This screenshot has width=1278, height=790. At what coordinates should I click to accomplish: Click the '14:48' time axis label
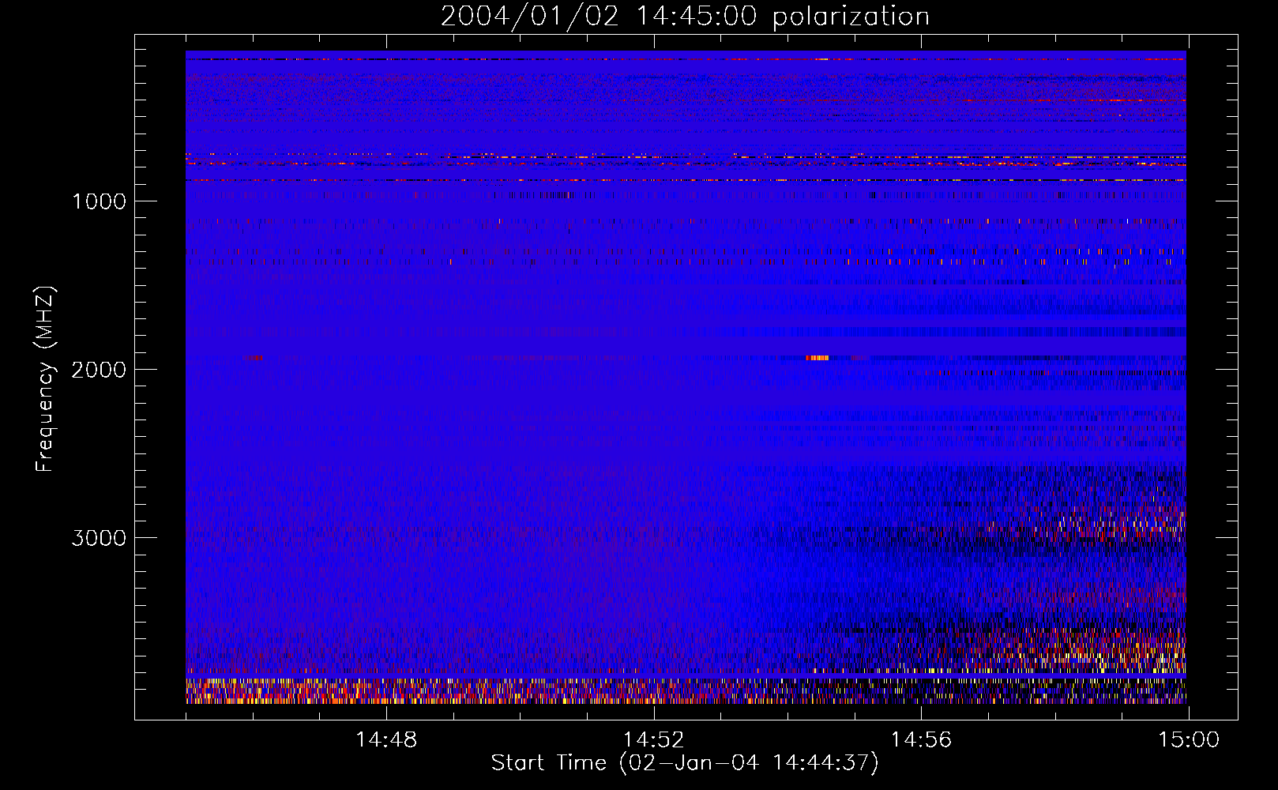[x=386, y=740]
